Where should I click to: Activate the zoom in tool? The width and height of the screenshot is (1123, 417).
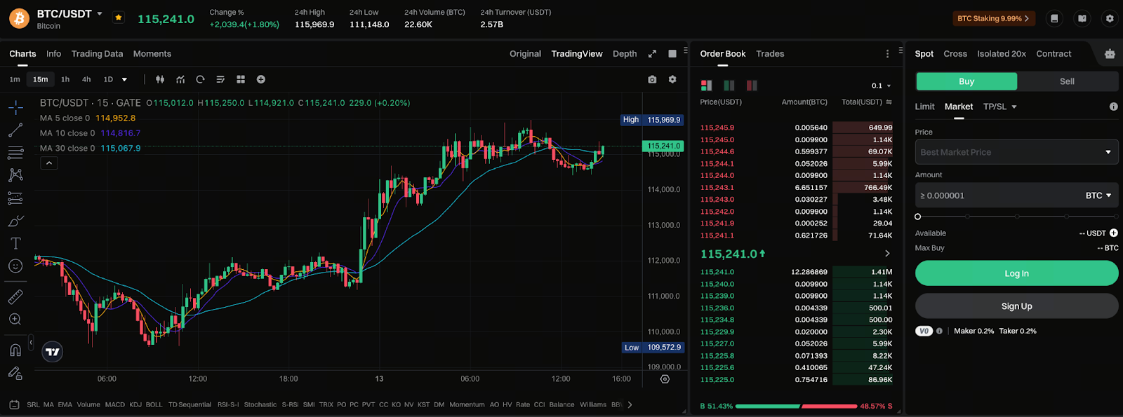click(x=15, y=319)
